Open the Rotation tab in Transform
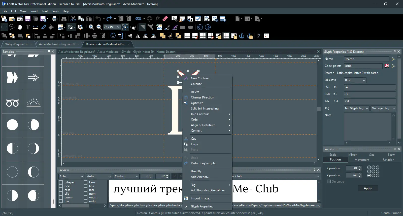Image resolution: width=403 pixels, height=216 pixels. [x=388, y=160]
